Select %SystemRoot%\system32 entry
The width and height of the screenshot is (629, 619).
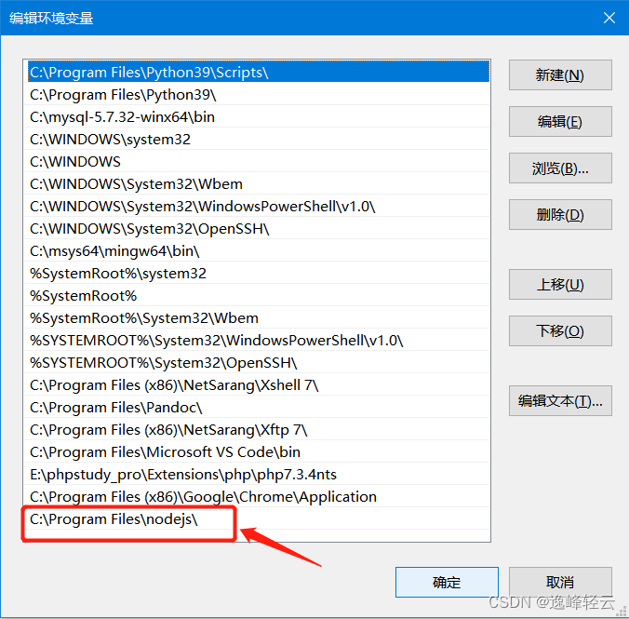259,274
